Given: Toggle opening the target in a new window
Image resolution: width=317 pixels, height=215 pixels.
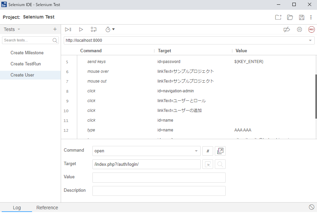Looking at the screenshot, I should point(220,151).
